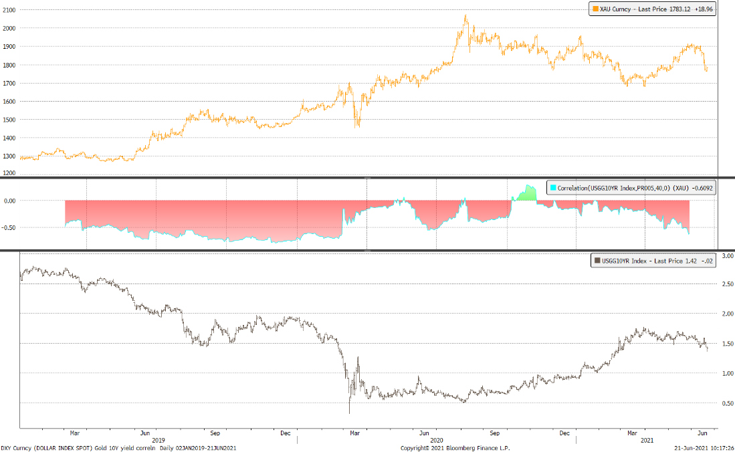Click the divider between gold and correlation panels
The width and height of the screenshot is (735, 452).
click(367, 178)
